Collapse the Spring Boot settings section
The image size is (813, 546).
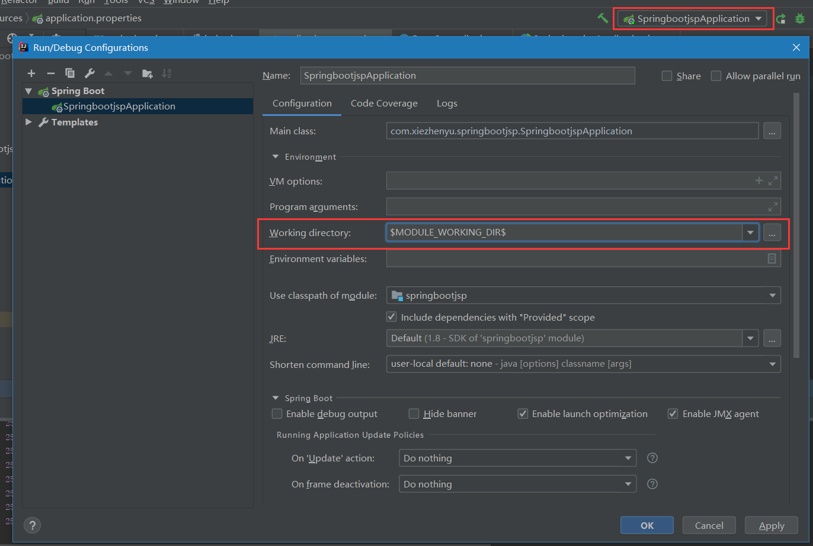click(x=275, y=398)
